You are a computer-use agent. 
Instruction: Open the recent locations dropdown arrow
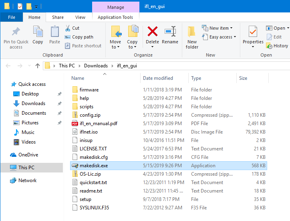click(x=29, y=66)
